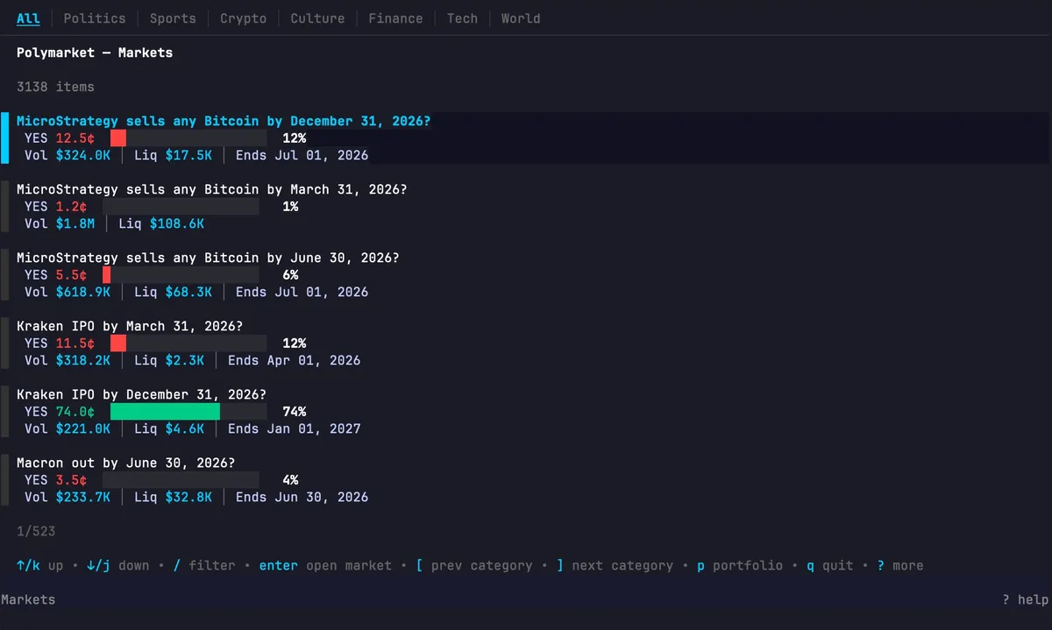Select MicroStrategy sells Bitcoin by June 30 market

tap(208, 258)
